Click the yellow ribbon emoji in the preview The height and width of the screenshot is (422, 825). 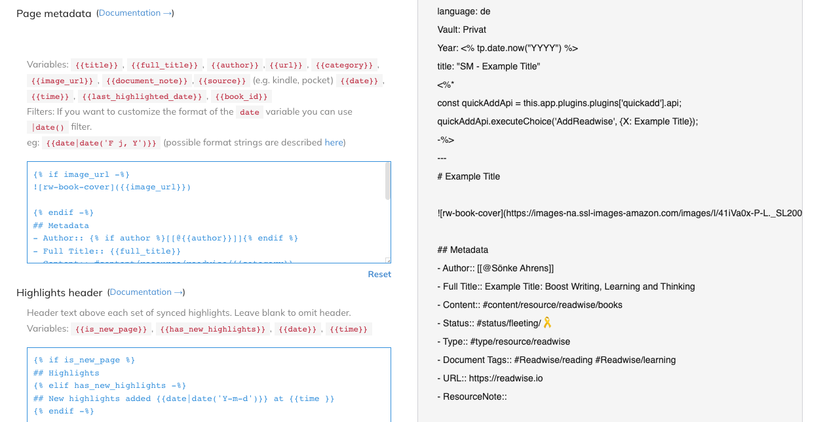click(x=548, y=323)
